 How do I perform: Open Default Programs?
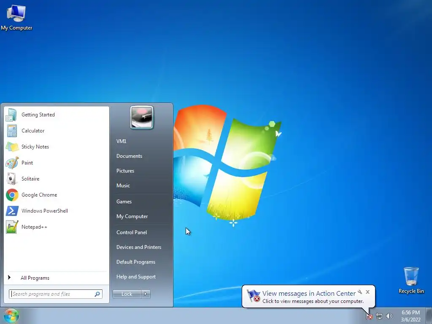(136, 262)
